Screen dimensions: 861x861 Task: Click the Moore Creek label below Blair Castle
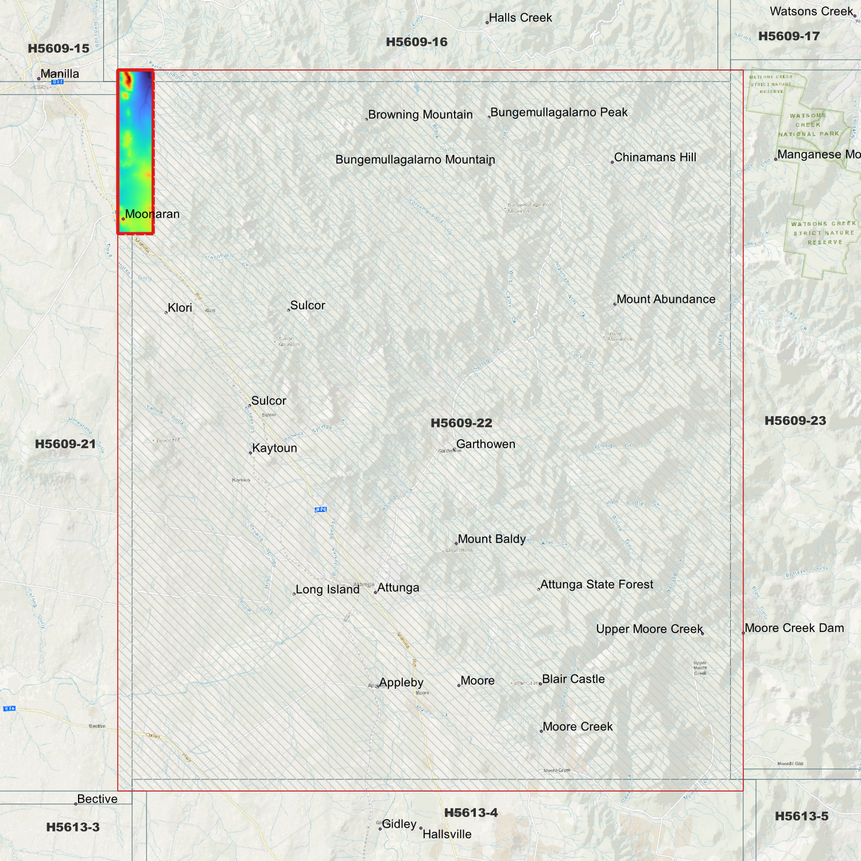tap(577, 727)
